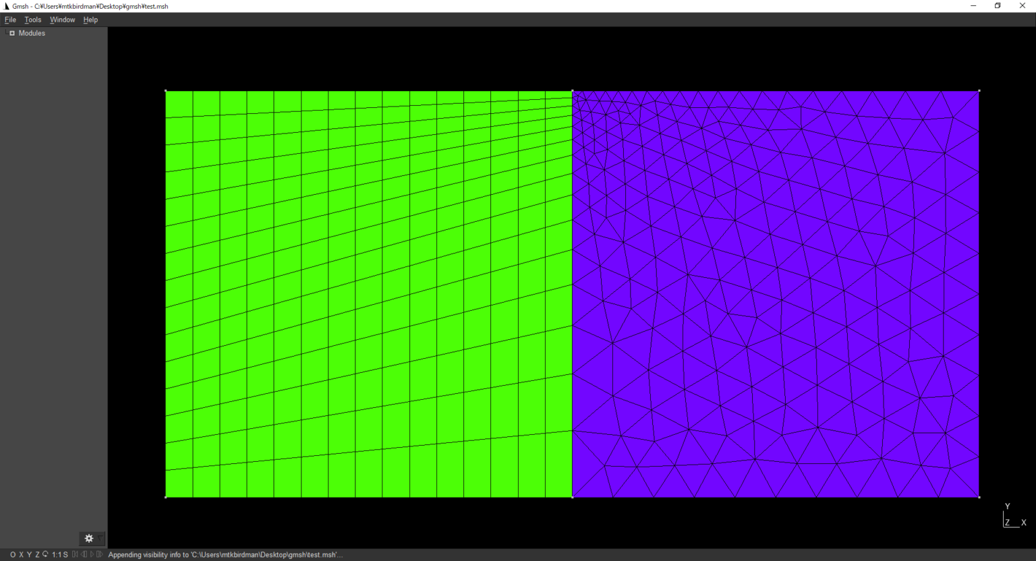Play the post-processing animation
The width and height of the screenshot is (1036, 561).
91,554
